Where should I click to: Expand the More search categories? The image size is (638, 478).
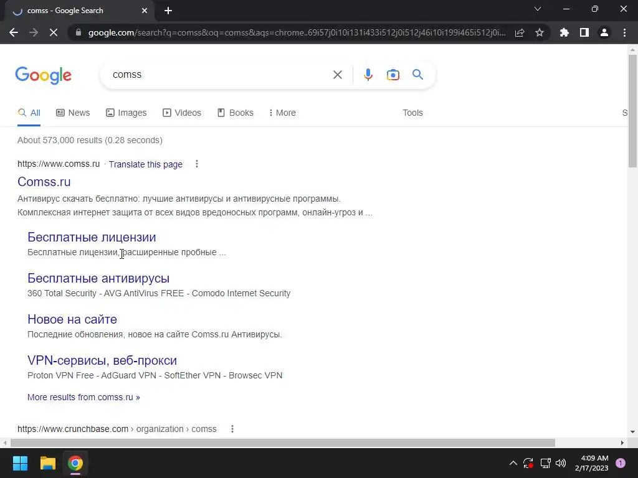[282, 113]
